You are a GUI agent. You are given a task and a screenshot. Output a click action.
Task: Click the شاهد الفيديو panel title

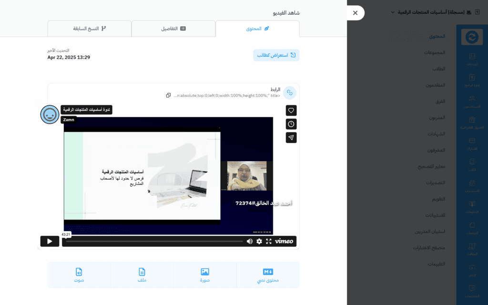[x=286, y=13]
